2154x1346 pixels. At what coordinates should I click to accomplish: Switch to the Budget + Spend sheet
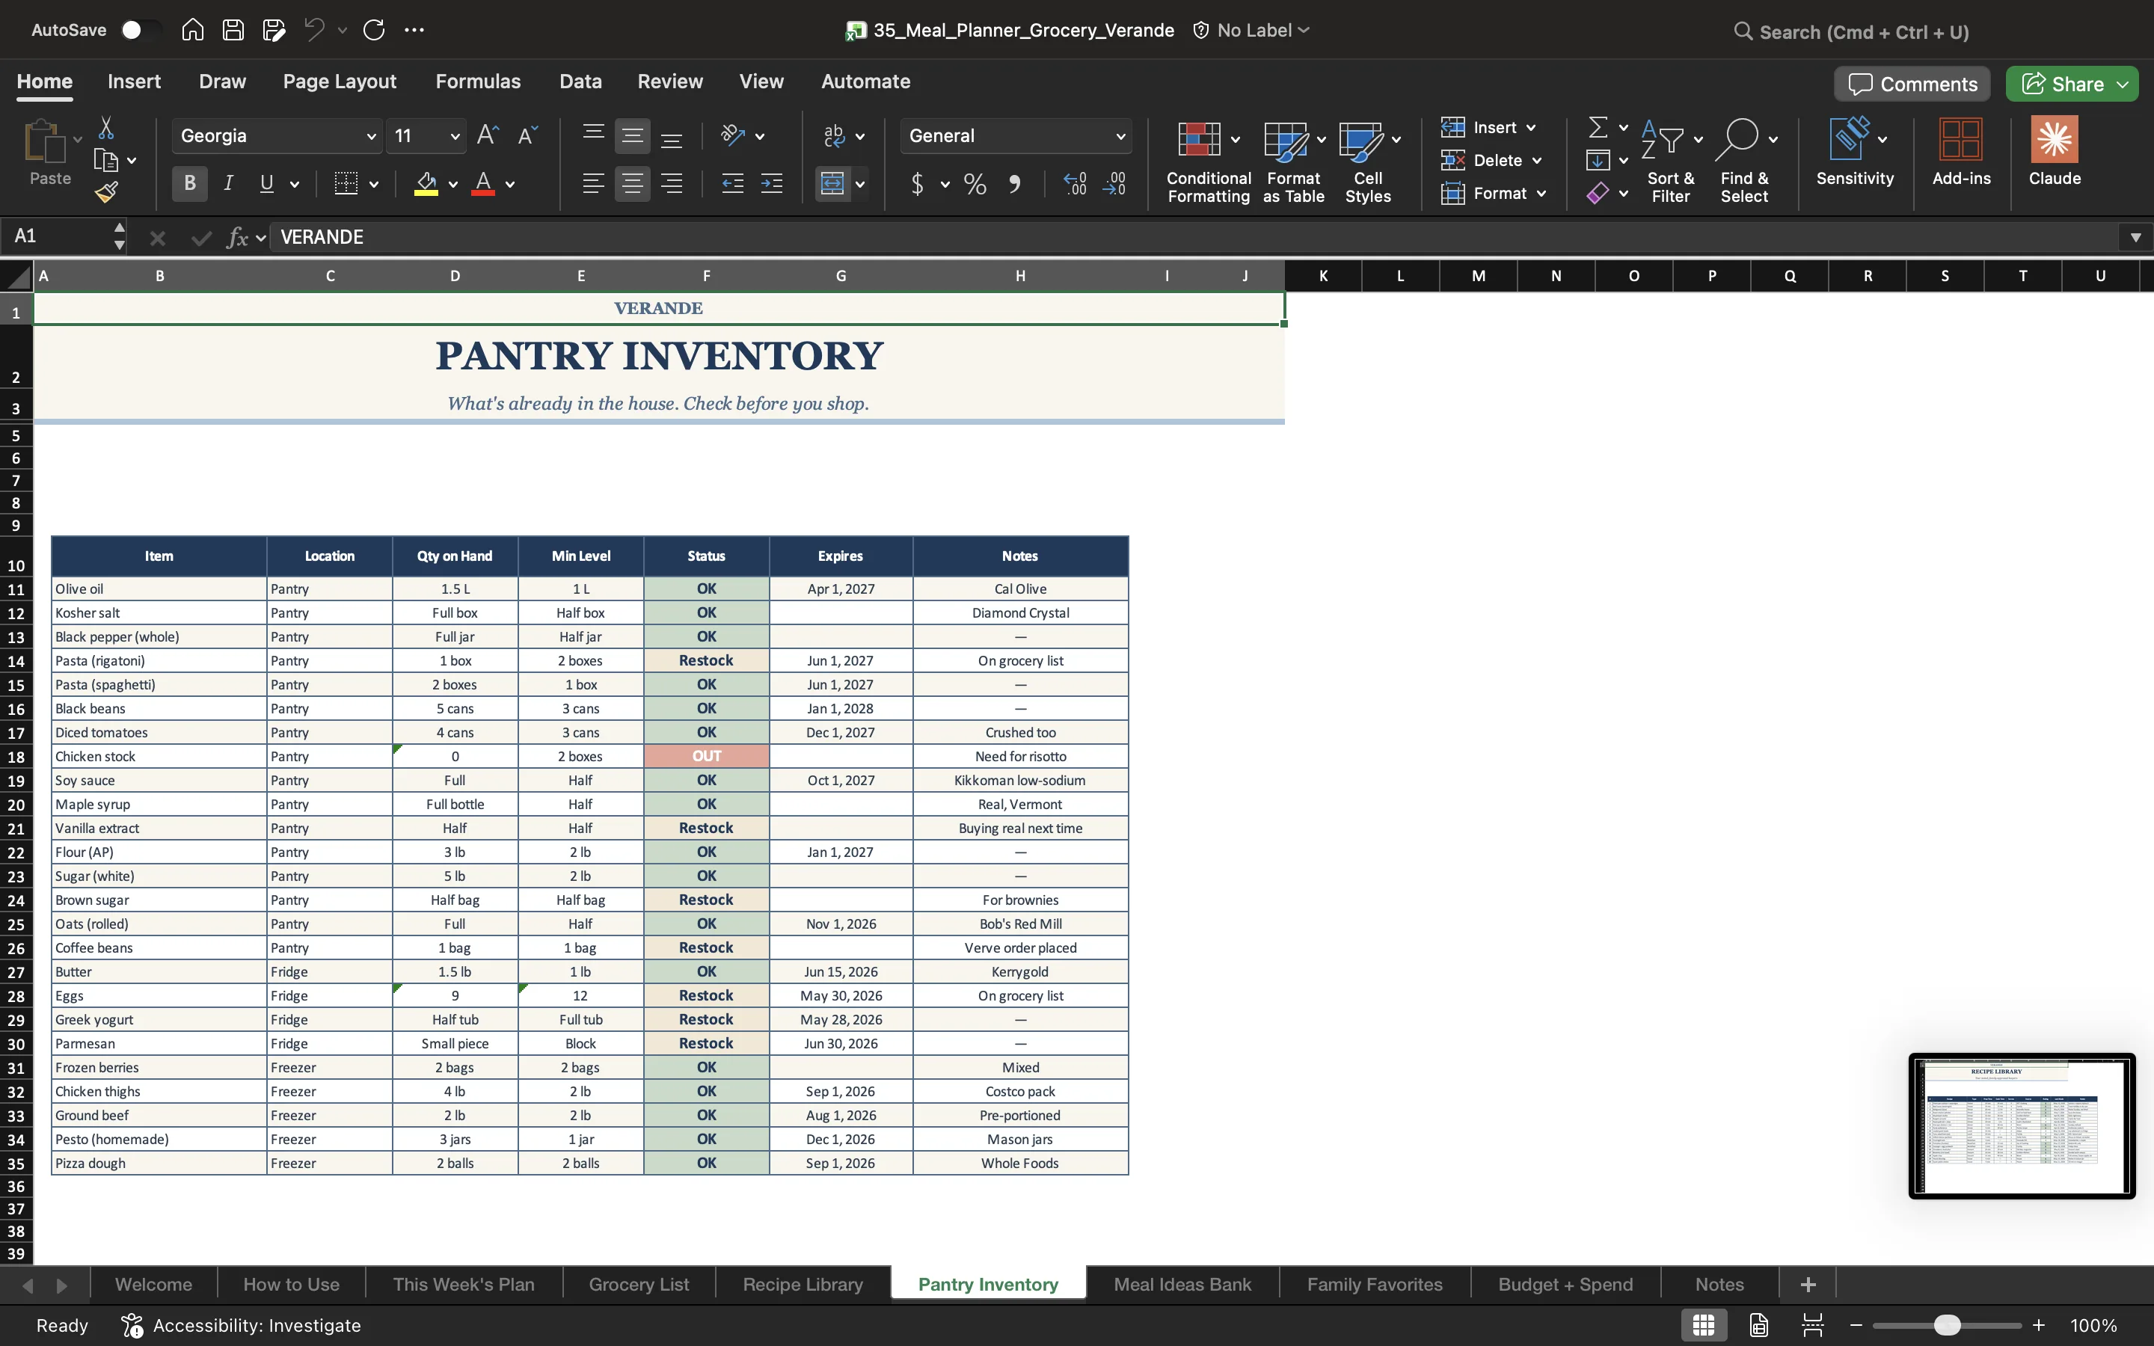click(x=1565, y=1284)
